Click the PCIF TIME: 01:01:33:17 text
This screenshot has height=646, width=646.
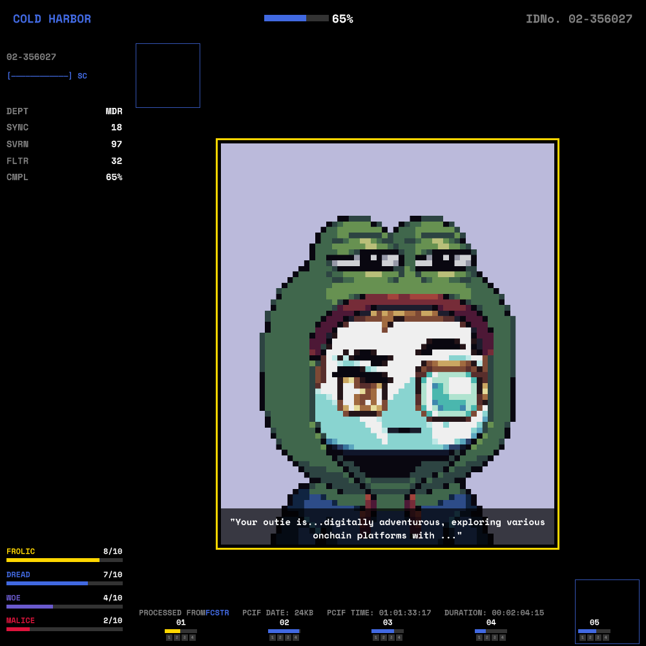pyautogui.click(x=379, y=612)
